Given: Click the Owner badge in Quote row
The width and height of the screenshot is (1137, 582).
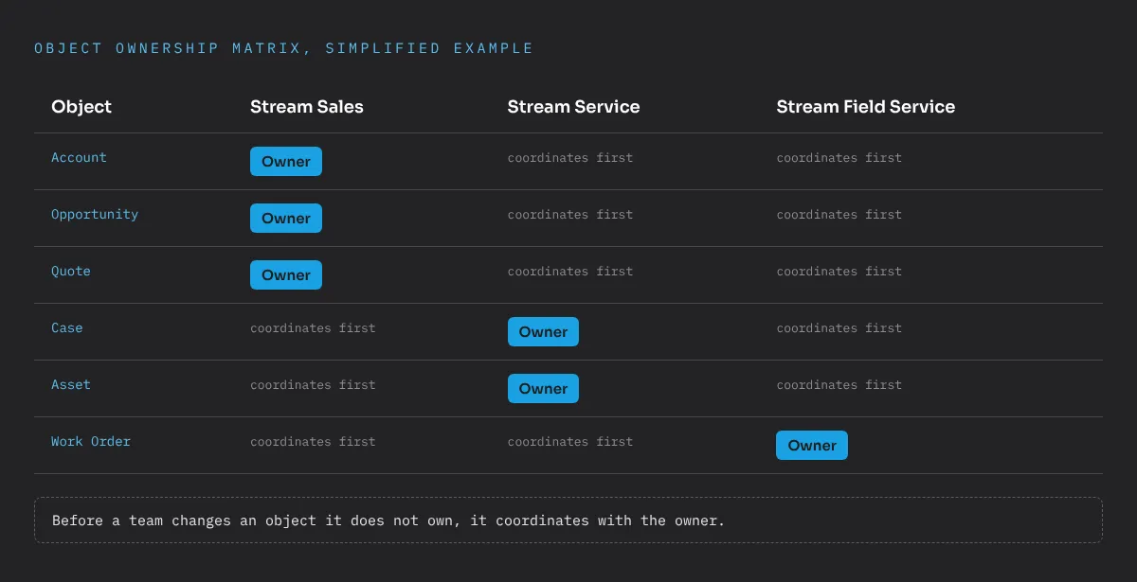Looking at the screenshot, I should (x=286, y=275).
